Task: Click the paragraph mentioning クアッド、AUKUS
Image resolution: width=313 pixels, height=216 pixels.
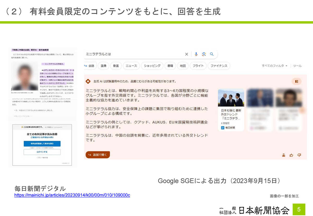Action: tap(147, 125)
